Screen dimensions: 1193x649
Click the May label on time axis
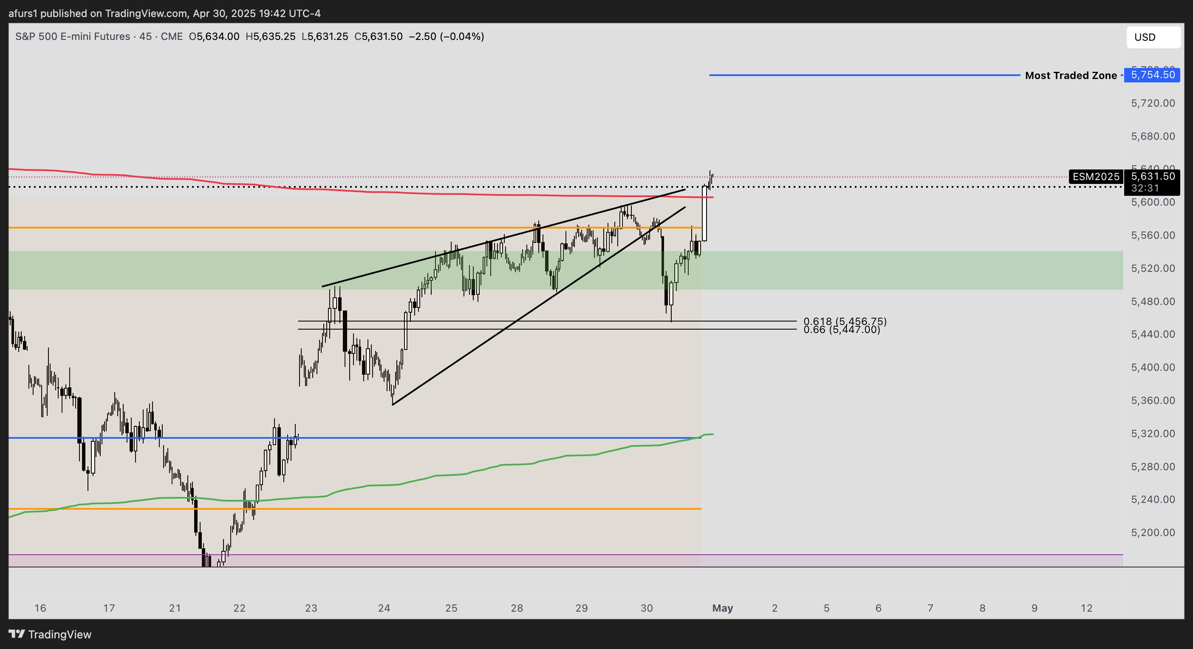tap(722, 608)
